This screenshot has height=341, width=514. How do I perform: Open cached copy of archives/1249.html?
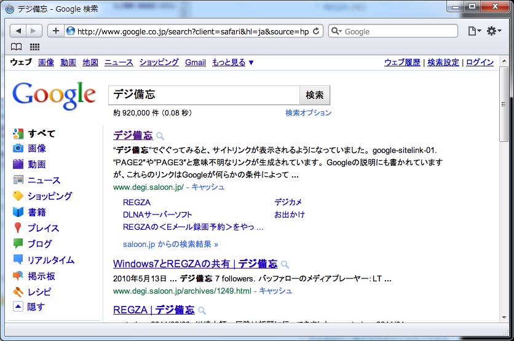click(275, 291)
